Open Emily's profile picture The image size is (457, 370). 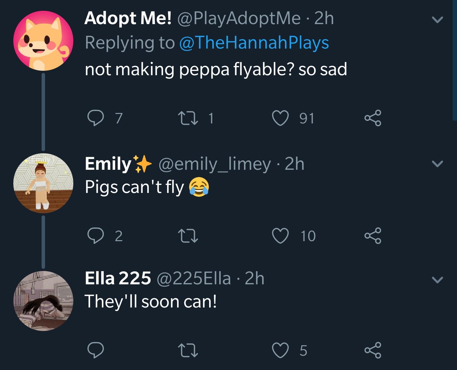(x=43, y=183)
